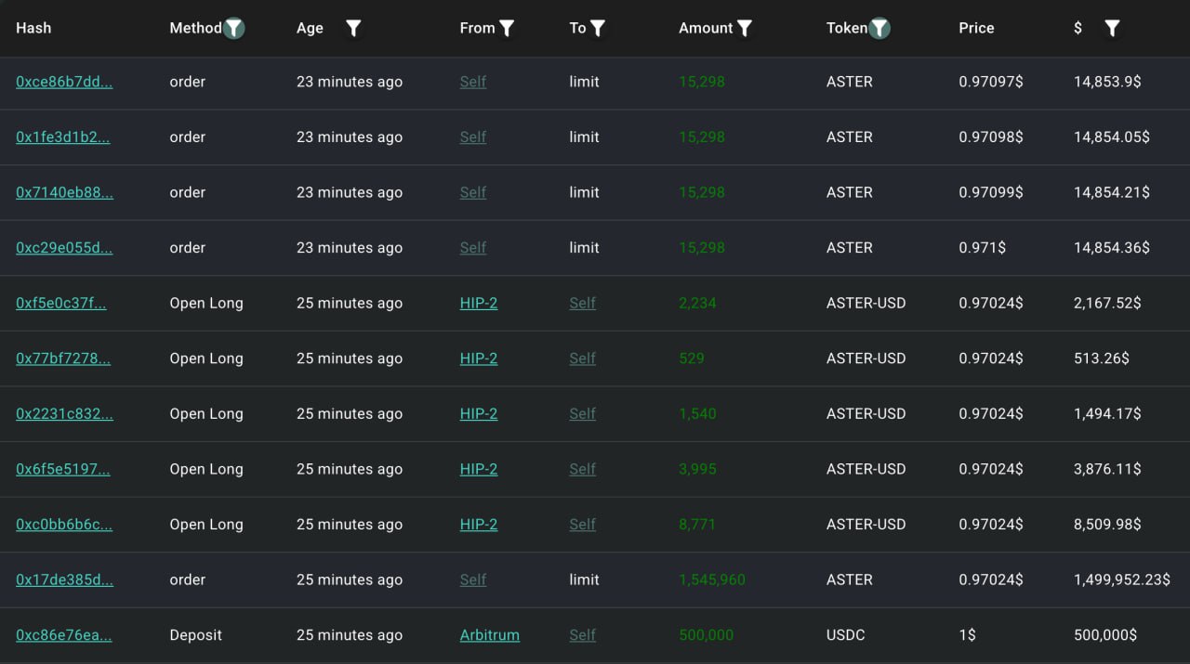
Task: Click the Price column header
Action: pyautogui.click(x=976, y=28)
